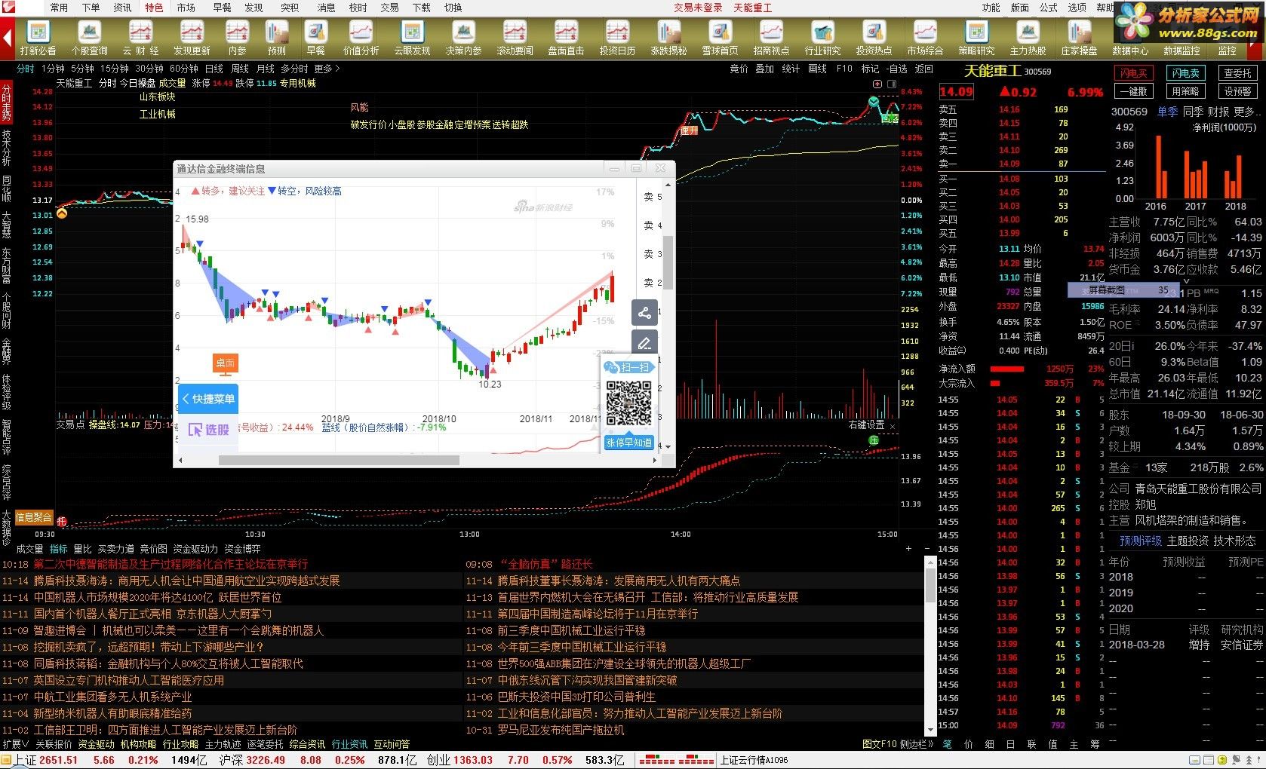Open the 招商视点 toolbar icon

(771, 38)
